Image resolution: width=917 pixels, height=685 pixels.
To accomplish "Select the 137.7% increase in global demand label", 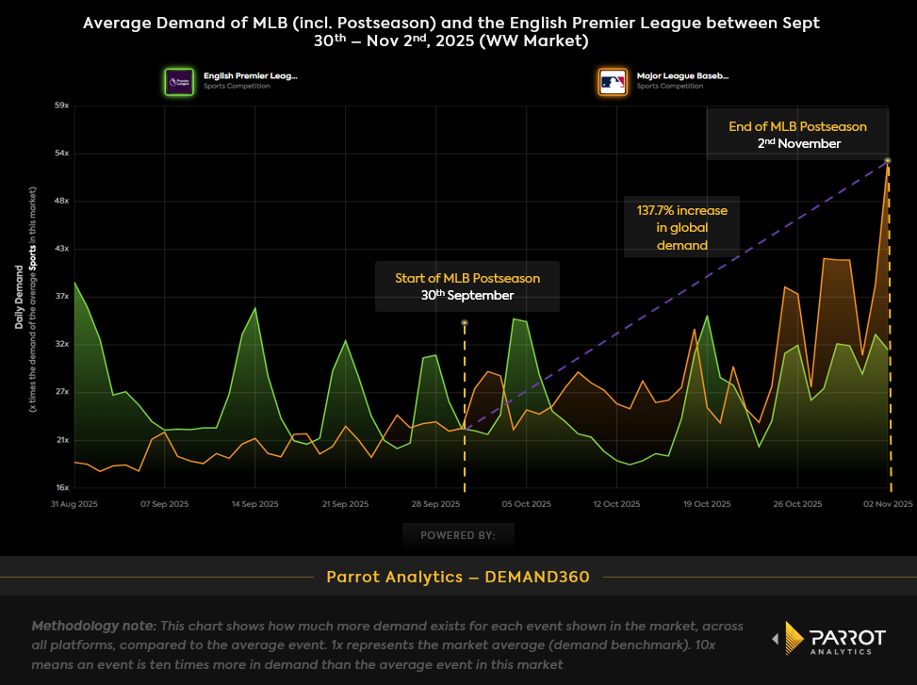I will pyautogui.click(x=681, y=227).
